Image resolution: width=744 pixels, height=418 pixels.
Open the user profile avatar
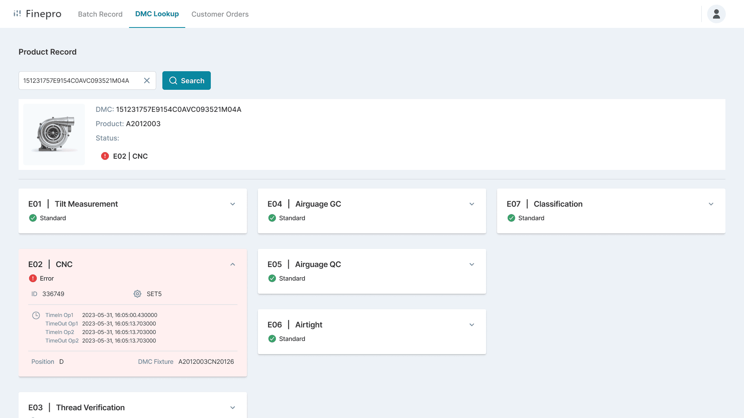coord(716,14)
